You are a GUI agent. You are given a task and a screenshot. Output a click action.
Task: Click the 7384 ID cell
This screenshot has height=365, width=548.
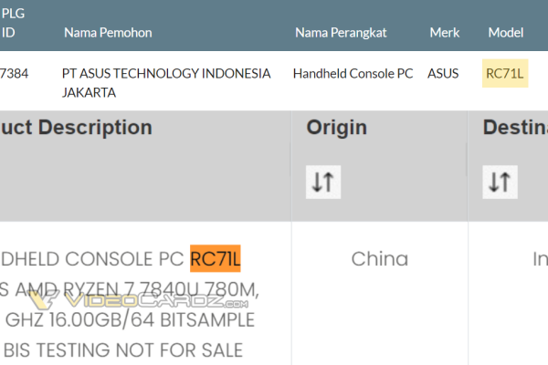pos(15,73)
